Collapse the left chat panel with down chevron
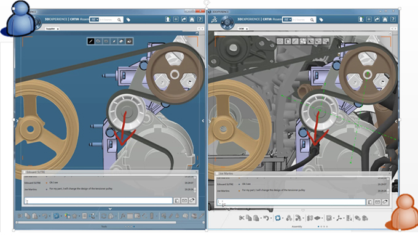The height and width of the screenshot is (239, 418). pos(110,209)
